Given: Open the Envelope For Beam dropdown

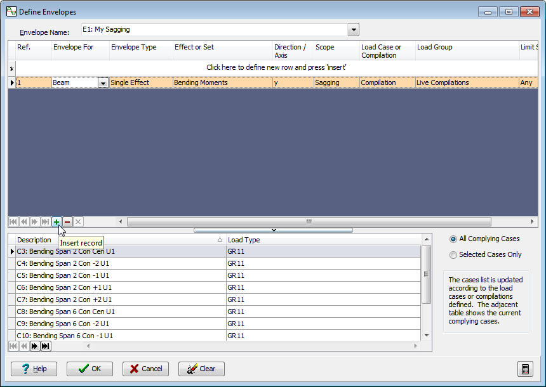Looking at the screenshot, I should click(103, 83).
